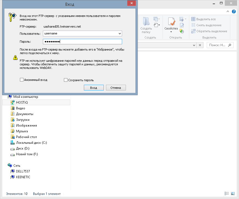Screen dimensions: 239x199
Task: Select Новий том (F:) drive
Action: click(24, 154)
